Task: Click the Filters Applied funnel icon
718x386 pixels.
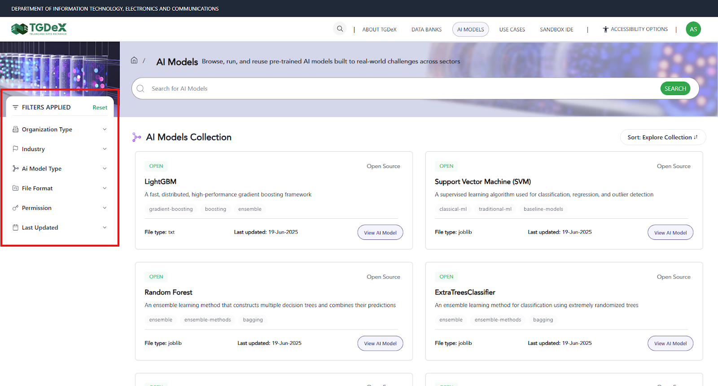Action: click(15, 107)
